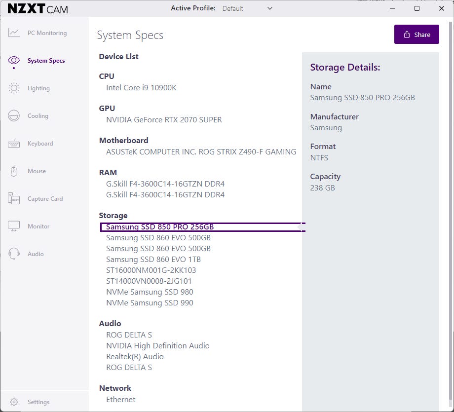Select the first G.Skill F4-3600C14-16GTZN DDR4
The height and width of the screenshot is (412, 454).
[x=165, y=184]
